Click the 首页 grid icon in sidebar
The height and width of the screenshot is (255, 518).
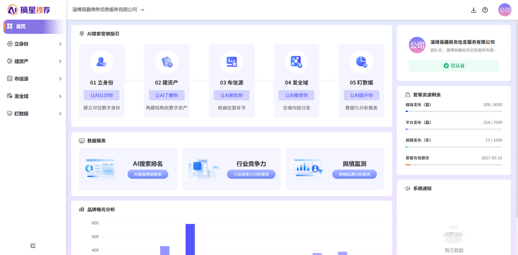[10, 27]
